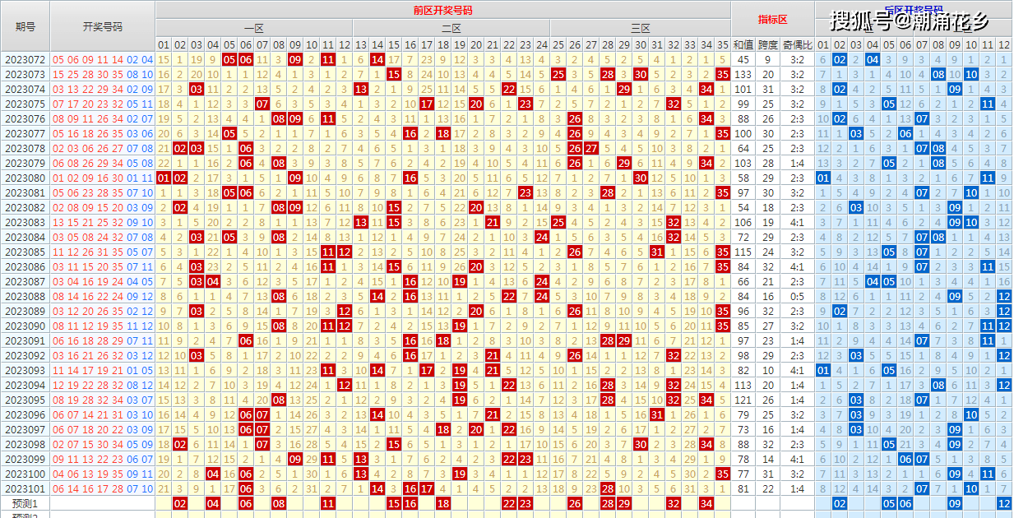The height and width of the screenshot is (518, 1014).
Task: Click the 三区 zone header
Action: (x=641, y=28)
